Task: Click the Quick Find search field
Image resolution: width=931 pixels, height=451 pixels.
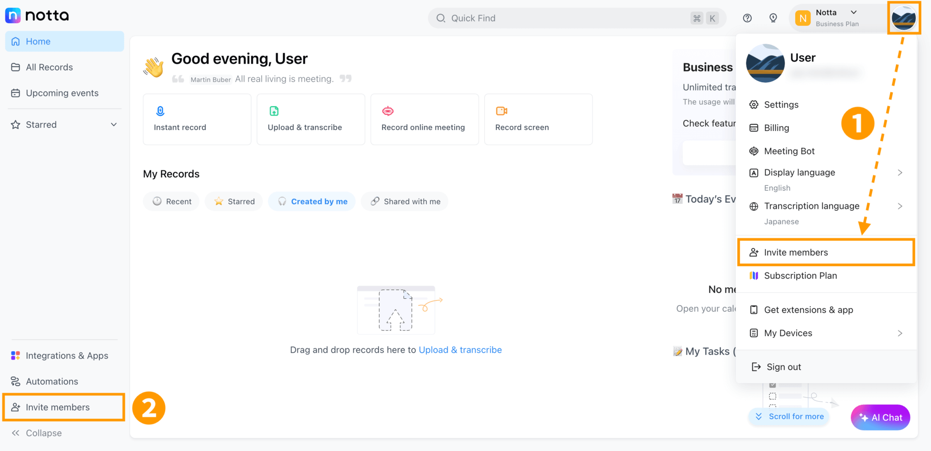Action: (x=577, y=18)
